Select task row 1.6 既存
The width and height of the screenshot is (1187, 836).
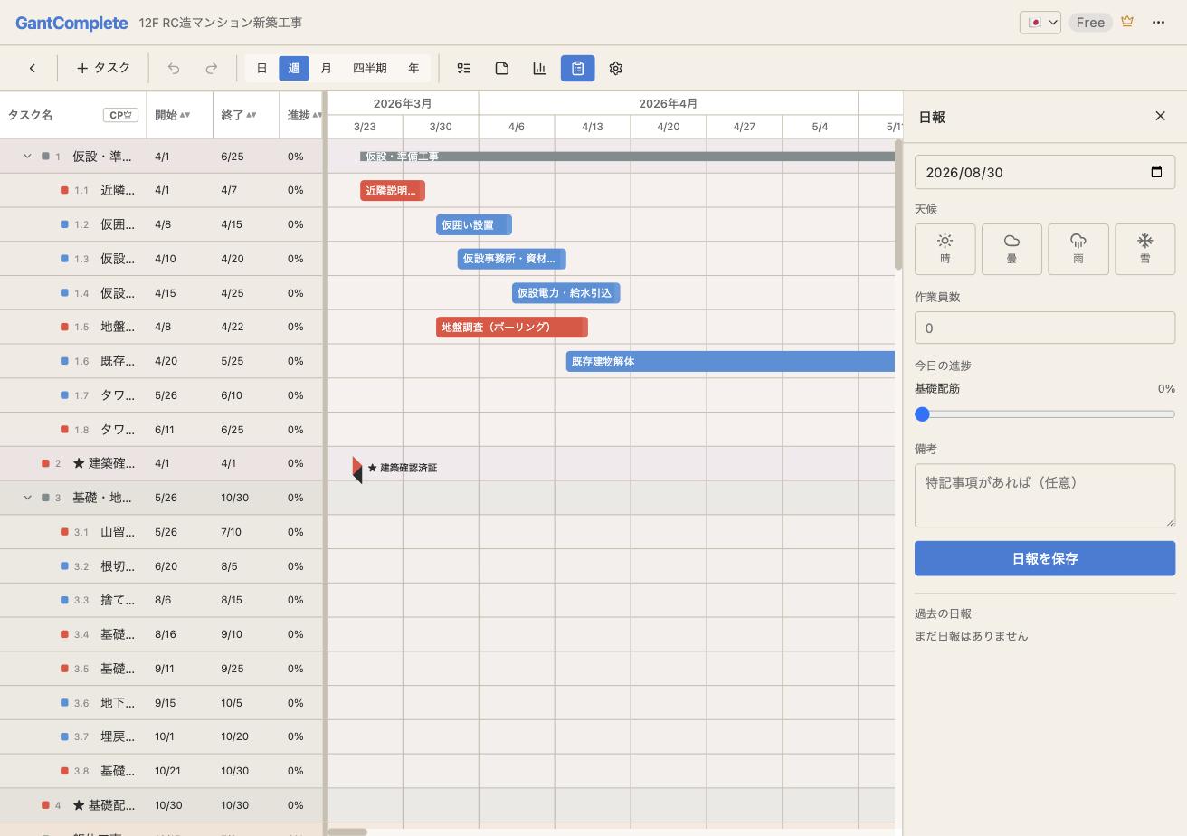(162, 361)
